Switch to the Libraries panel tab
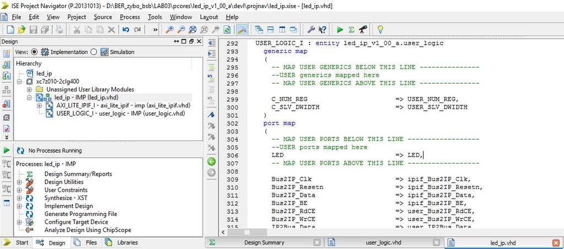 (122, 243)
